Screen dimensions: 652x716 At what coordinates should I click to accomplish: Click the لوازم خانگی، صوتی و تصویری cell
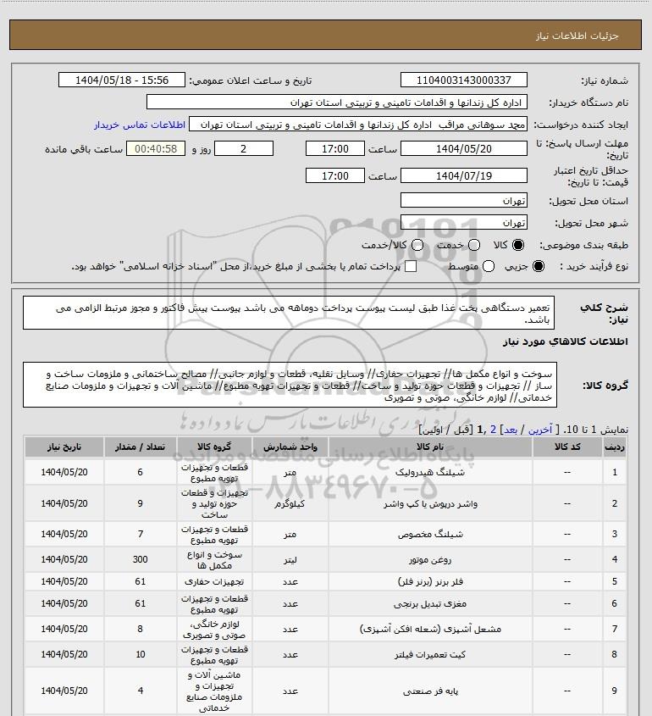[x=214, y=630]
